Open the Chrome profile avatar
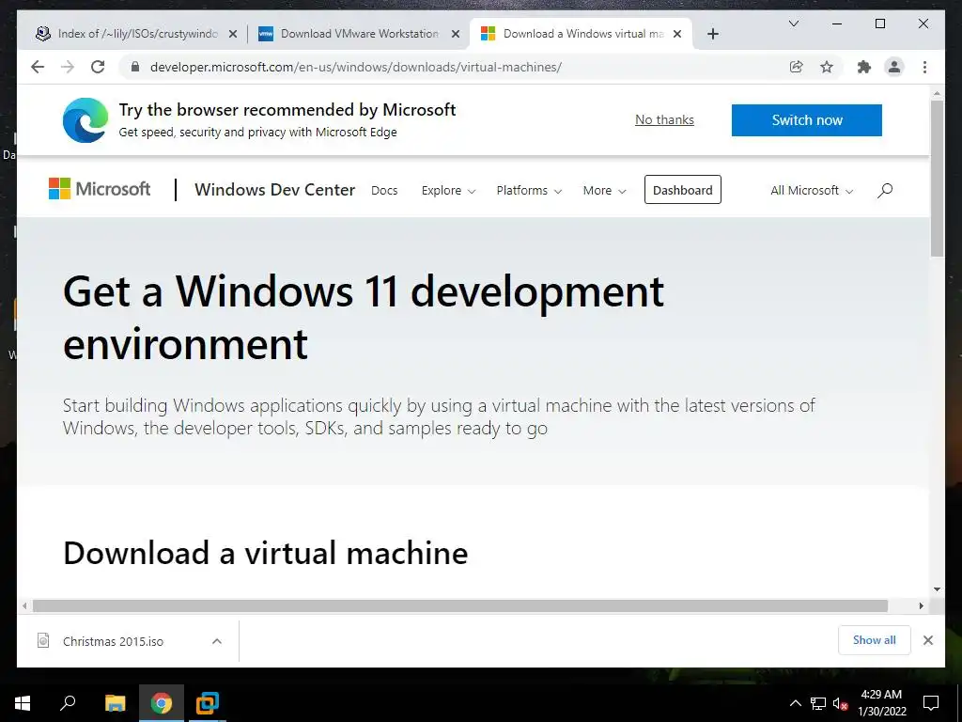962x722 pixels. [894, 67]
